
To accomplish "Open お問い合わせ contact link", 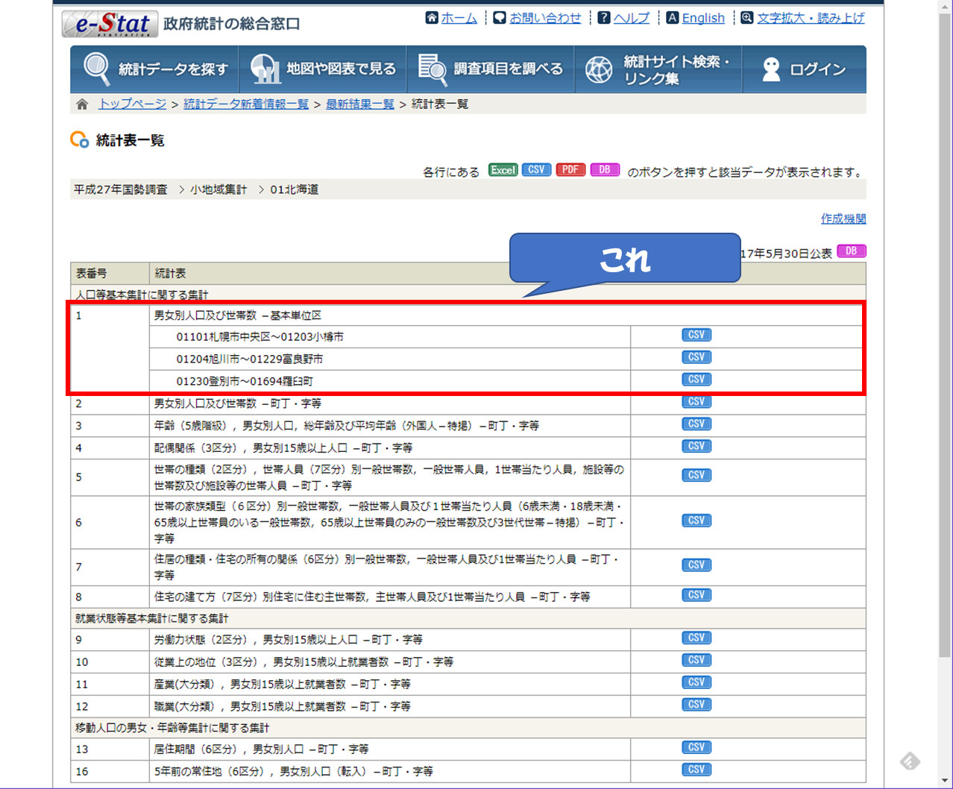I will 544,18.
